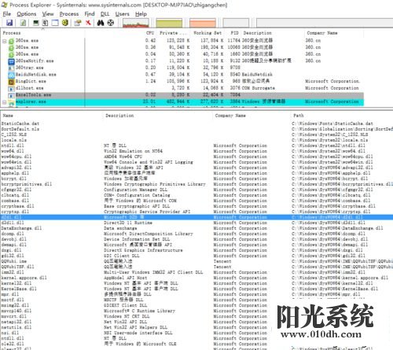Viewport: 393px width, 350px height.
Task: Click the highlighted blue DLL row in lower pane
Action: coord(196,217)
